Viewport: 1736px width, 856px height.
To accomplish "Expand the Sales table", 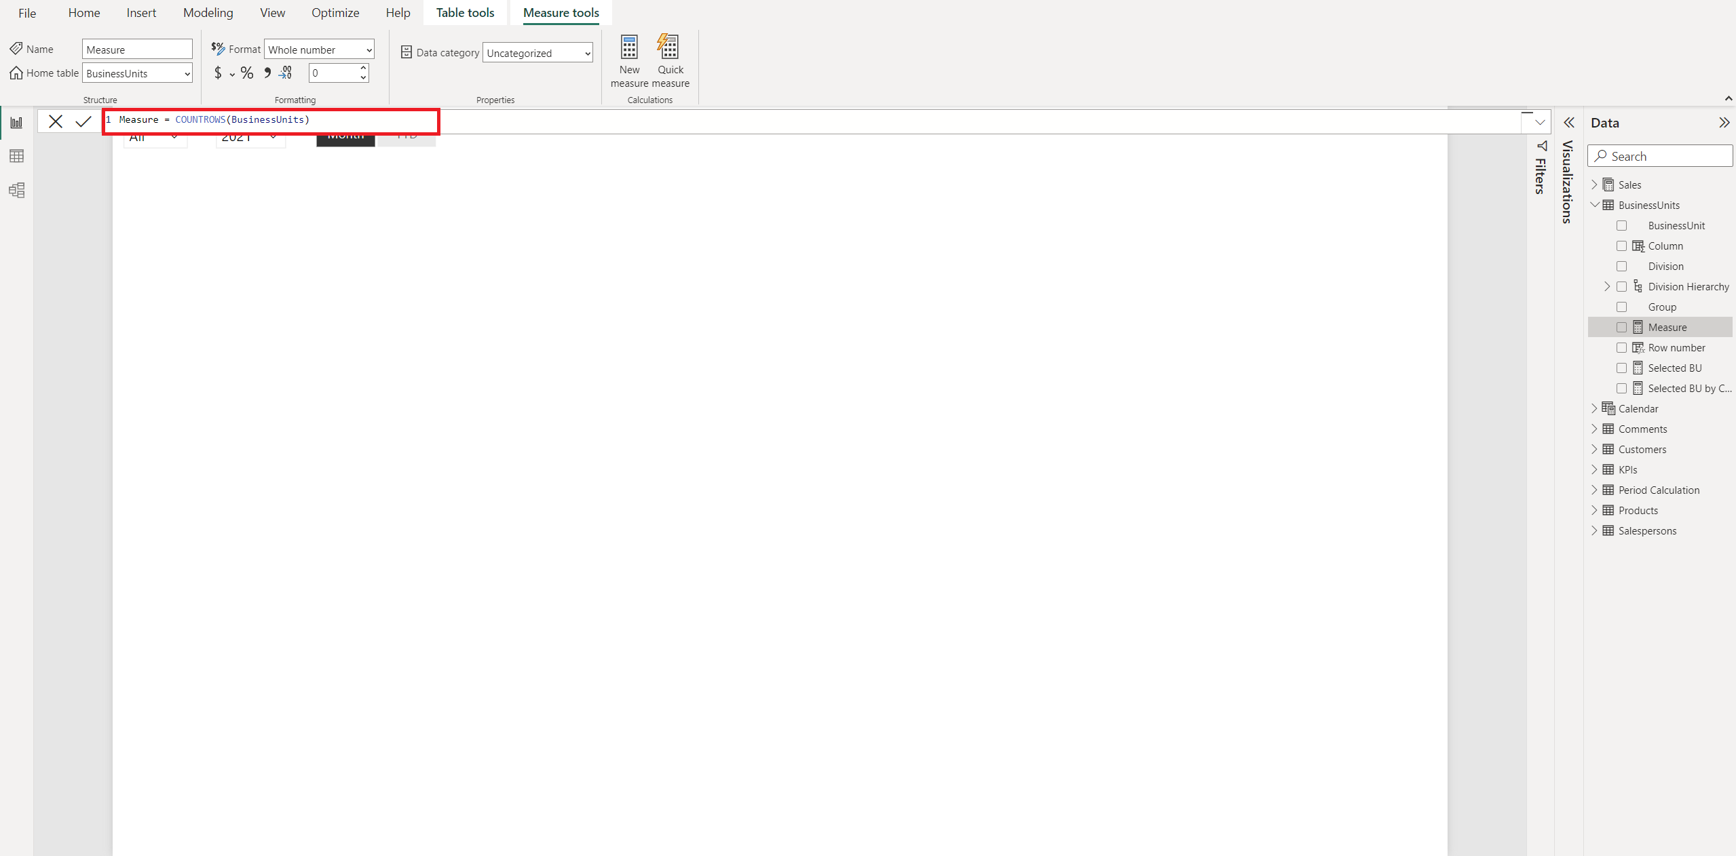I will tap(1595, 184).
